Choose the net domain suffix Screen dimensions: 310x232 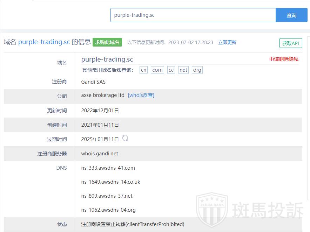point(183,70)
